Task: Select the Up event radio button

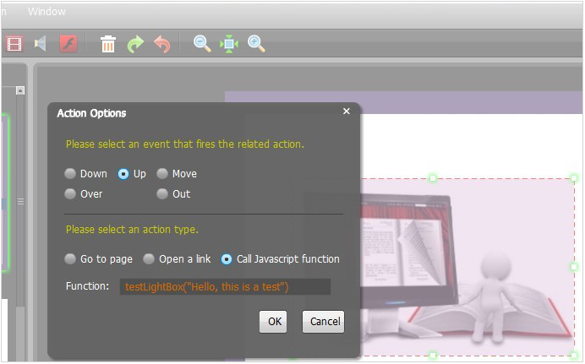Action: pos(123,174)
